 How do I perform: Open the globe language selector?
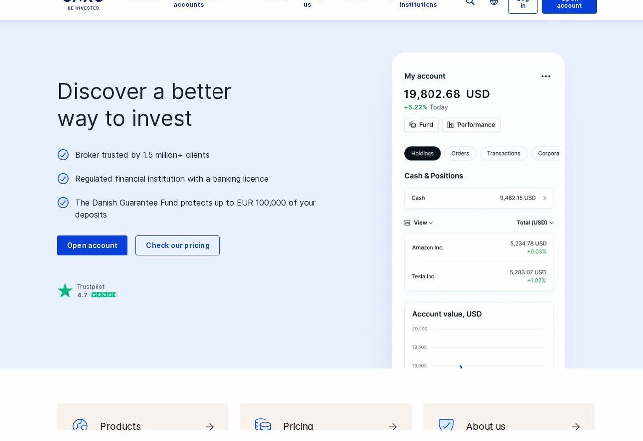pos(494,2)
